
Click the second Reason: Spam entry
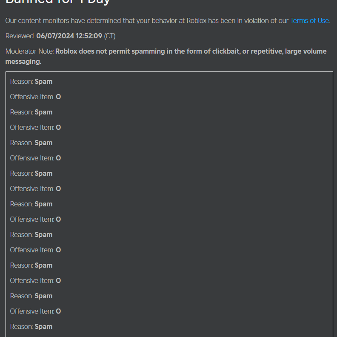(31, 112)
